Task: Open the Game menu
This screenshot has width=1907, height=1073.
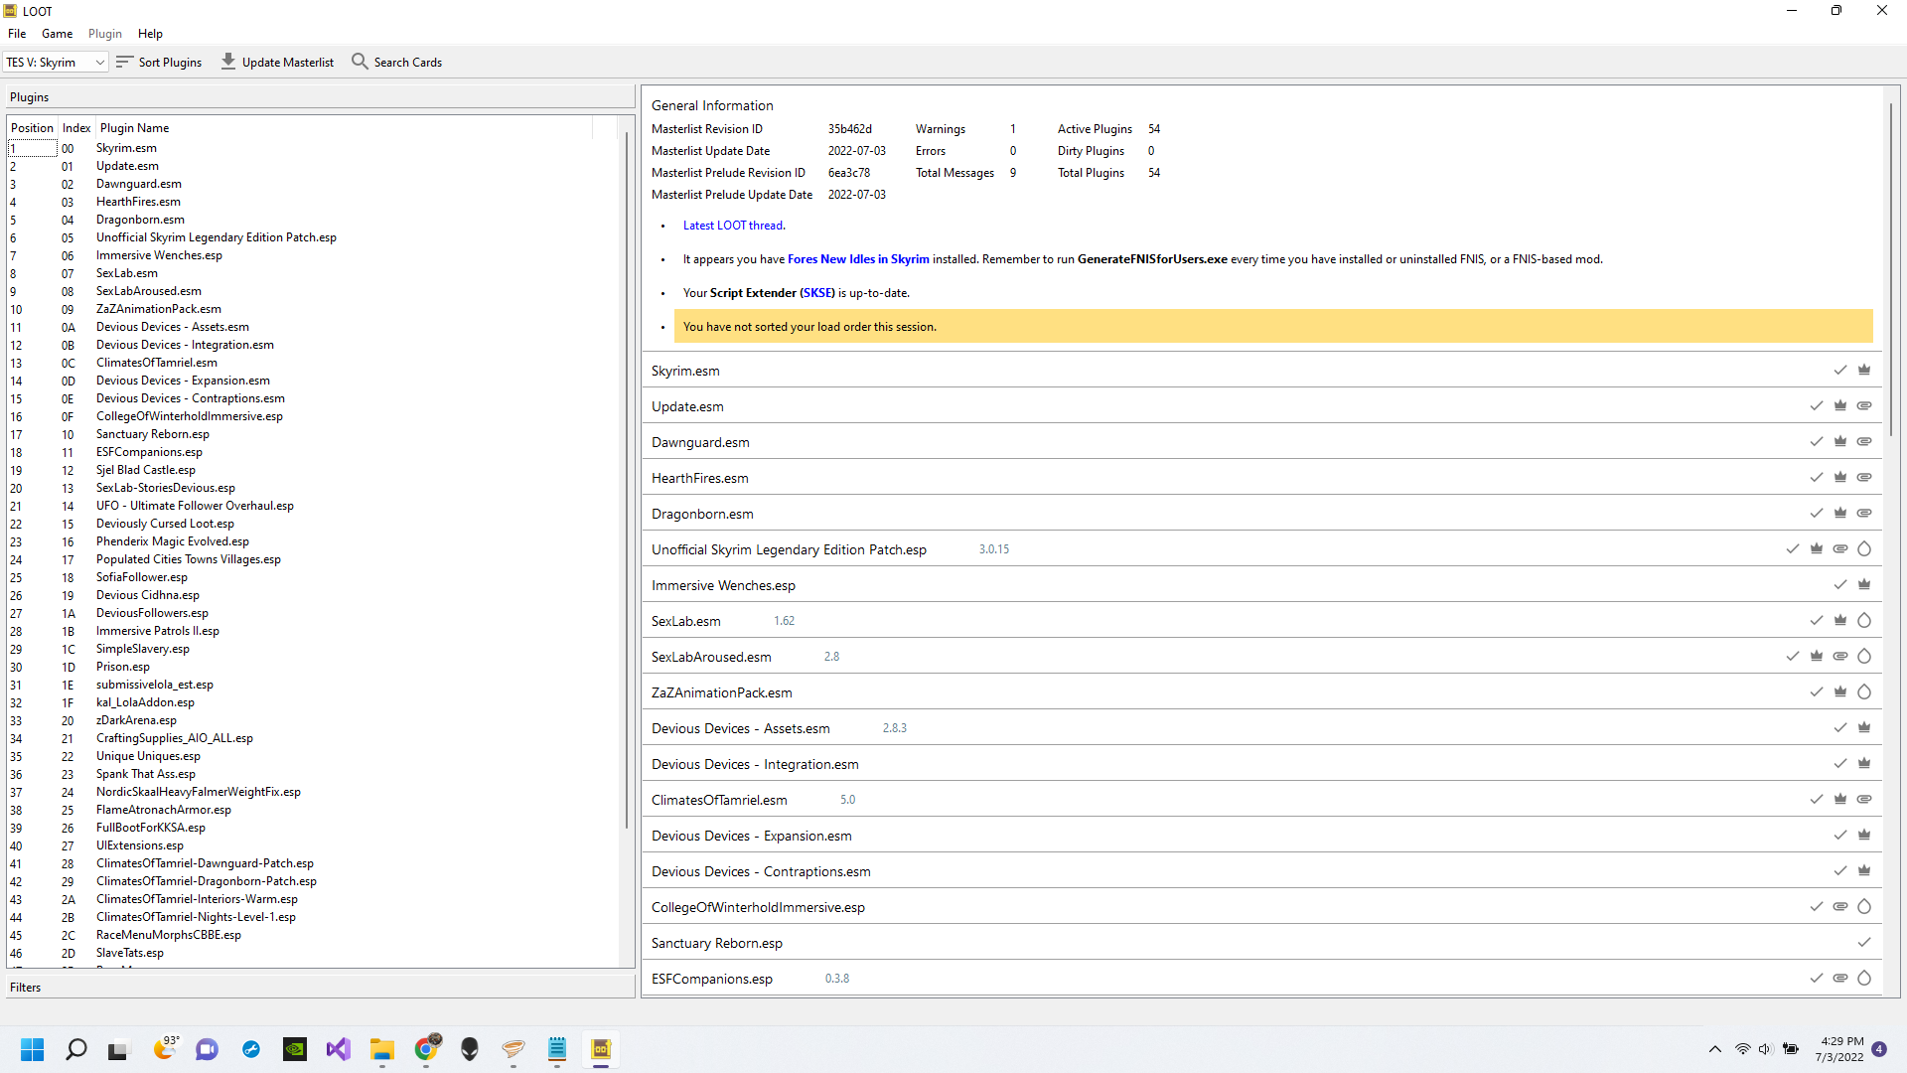Action: coord(57,34)
